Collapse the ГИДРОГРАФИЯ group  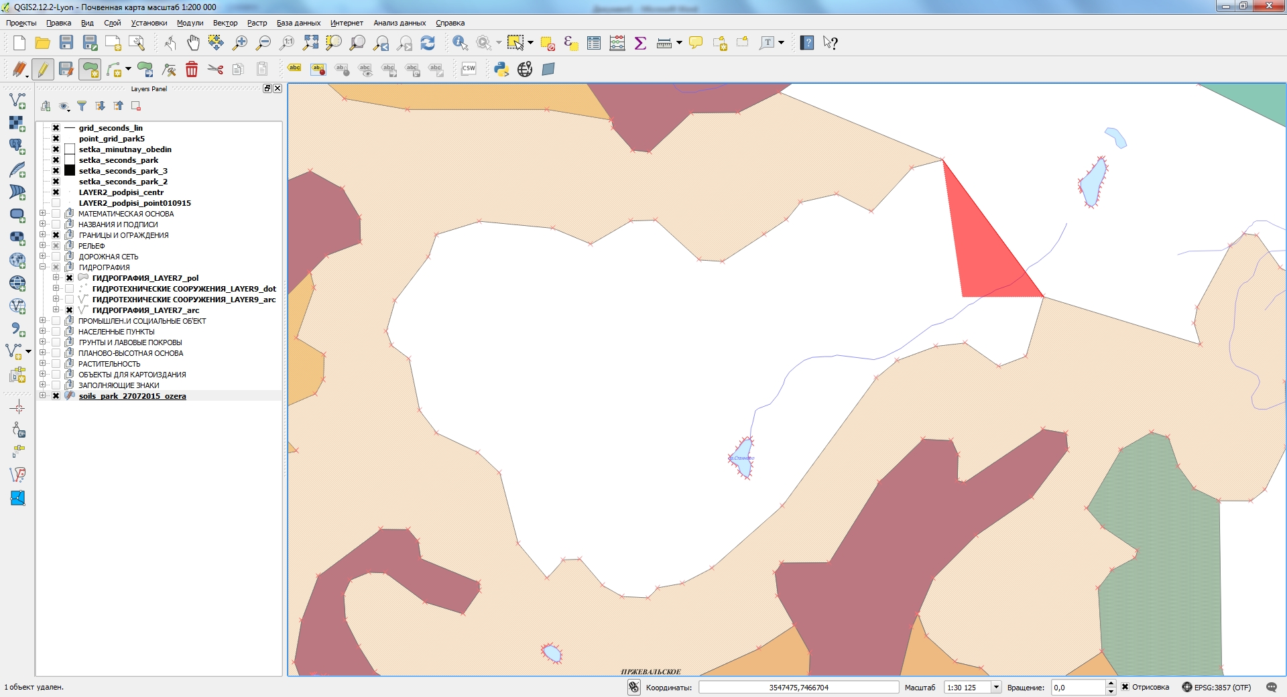tap(42, 267)
